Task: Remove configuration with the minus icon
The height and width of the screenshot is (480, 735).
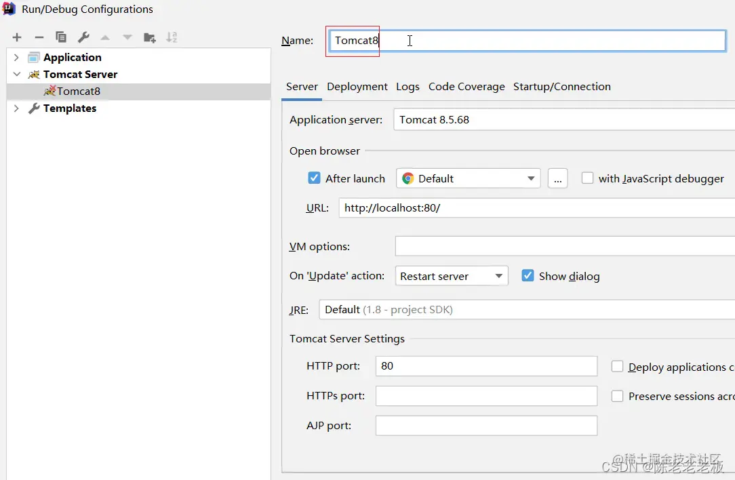Action: pyautogui.click(x=39, y=37)
